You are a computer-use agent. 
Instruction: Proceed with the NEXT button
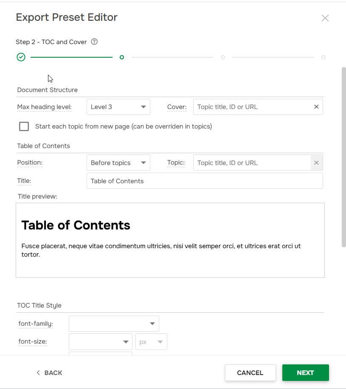coord(306,372)
